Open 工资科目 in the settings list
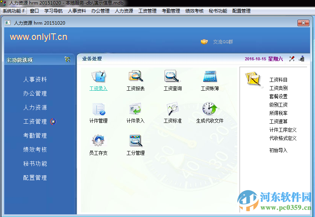315x217 pixels. click(279, 80)
